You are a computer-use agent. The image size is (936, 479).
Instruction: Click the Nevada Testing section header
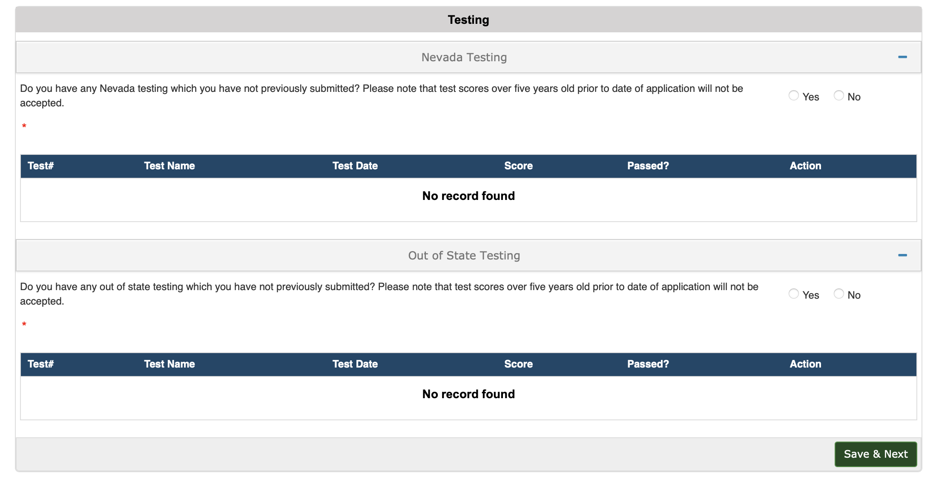coord(464,57)
